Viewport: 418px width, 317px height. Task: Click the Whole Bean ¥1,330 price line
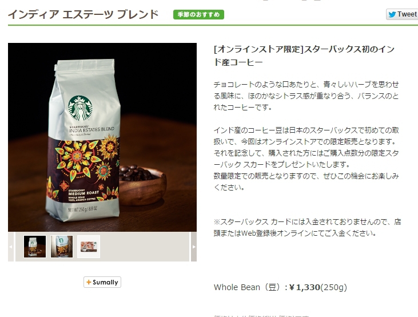[x=280, y=287]
